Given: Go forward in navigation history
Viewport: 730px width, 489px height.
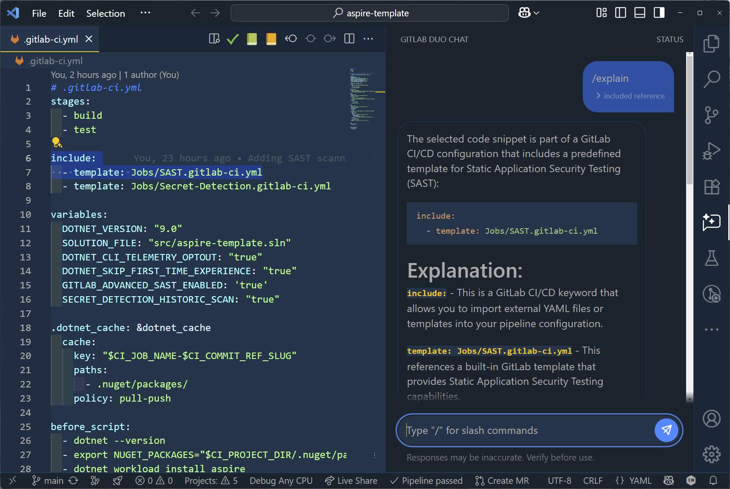Looking at the screenshot, I should pyautogui.click(x=215, y=13).
